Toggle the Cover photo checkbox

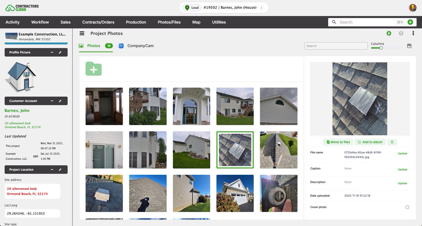click(x=407, y=207)
